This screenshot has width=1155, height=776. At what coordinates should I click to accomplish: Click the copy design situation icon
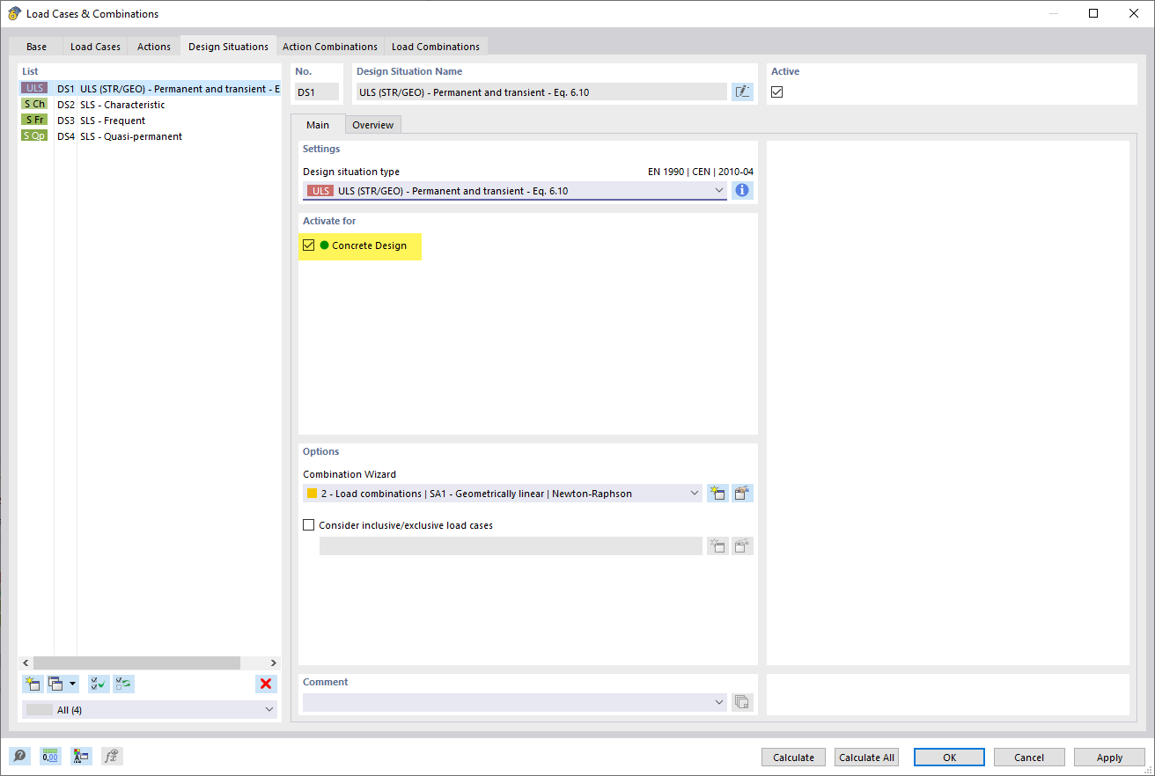(56, 684)
